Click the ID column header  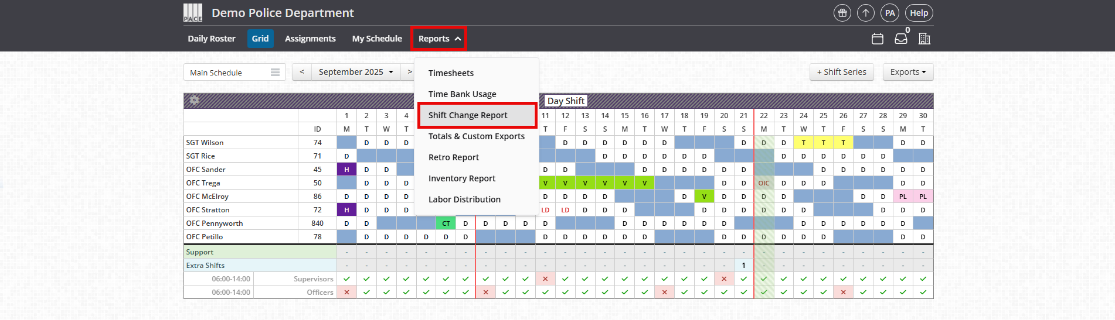coord(317,129)
